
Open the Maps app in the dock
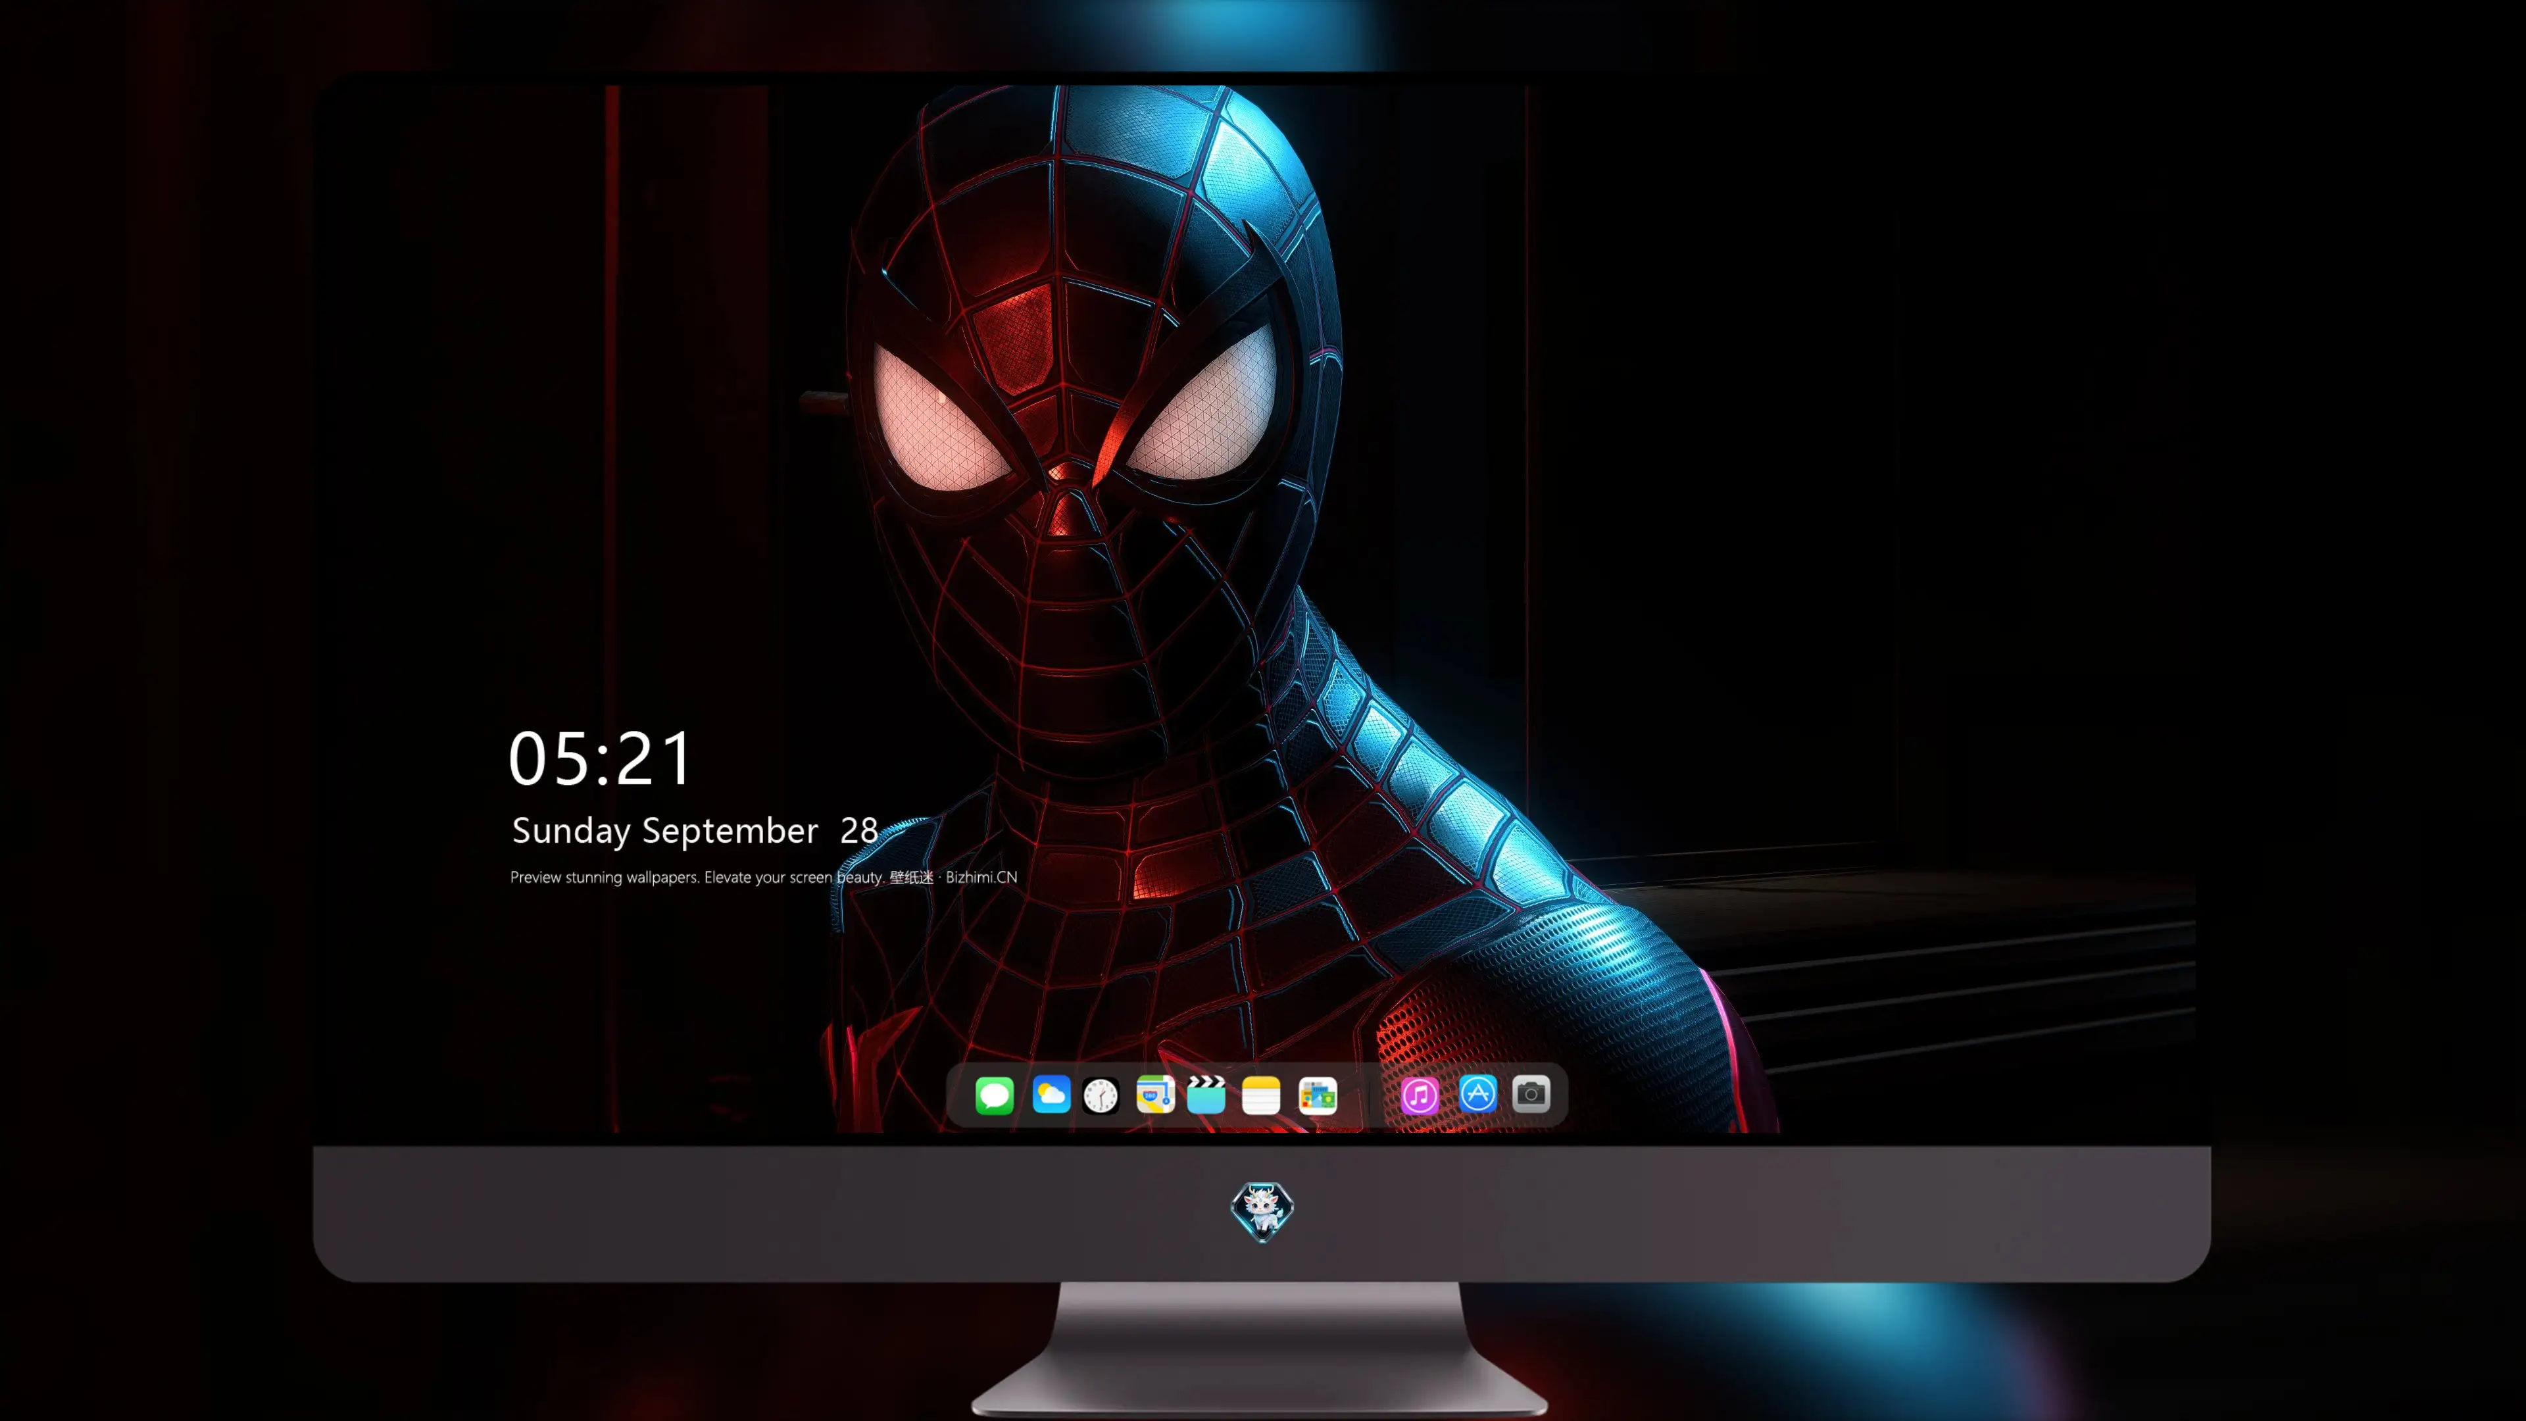point(1155,1095)
